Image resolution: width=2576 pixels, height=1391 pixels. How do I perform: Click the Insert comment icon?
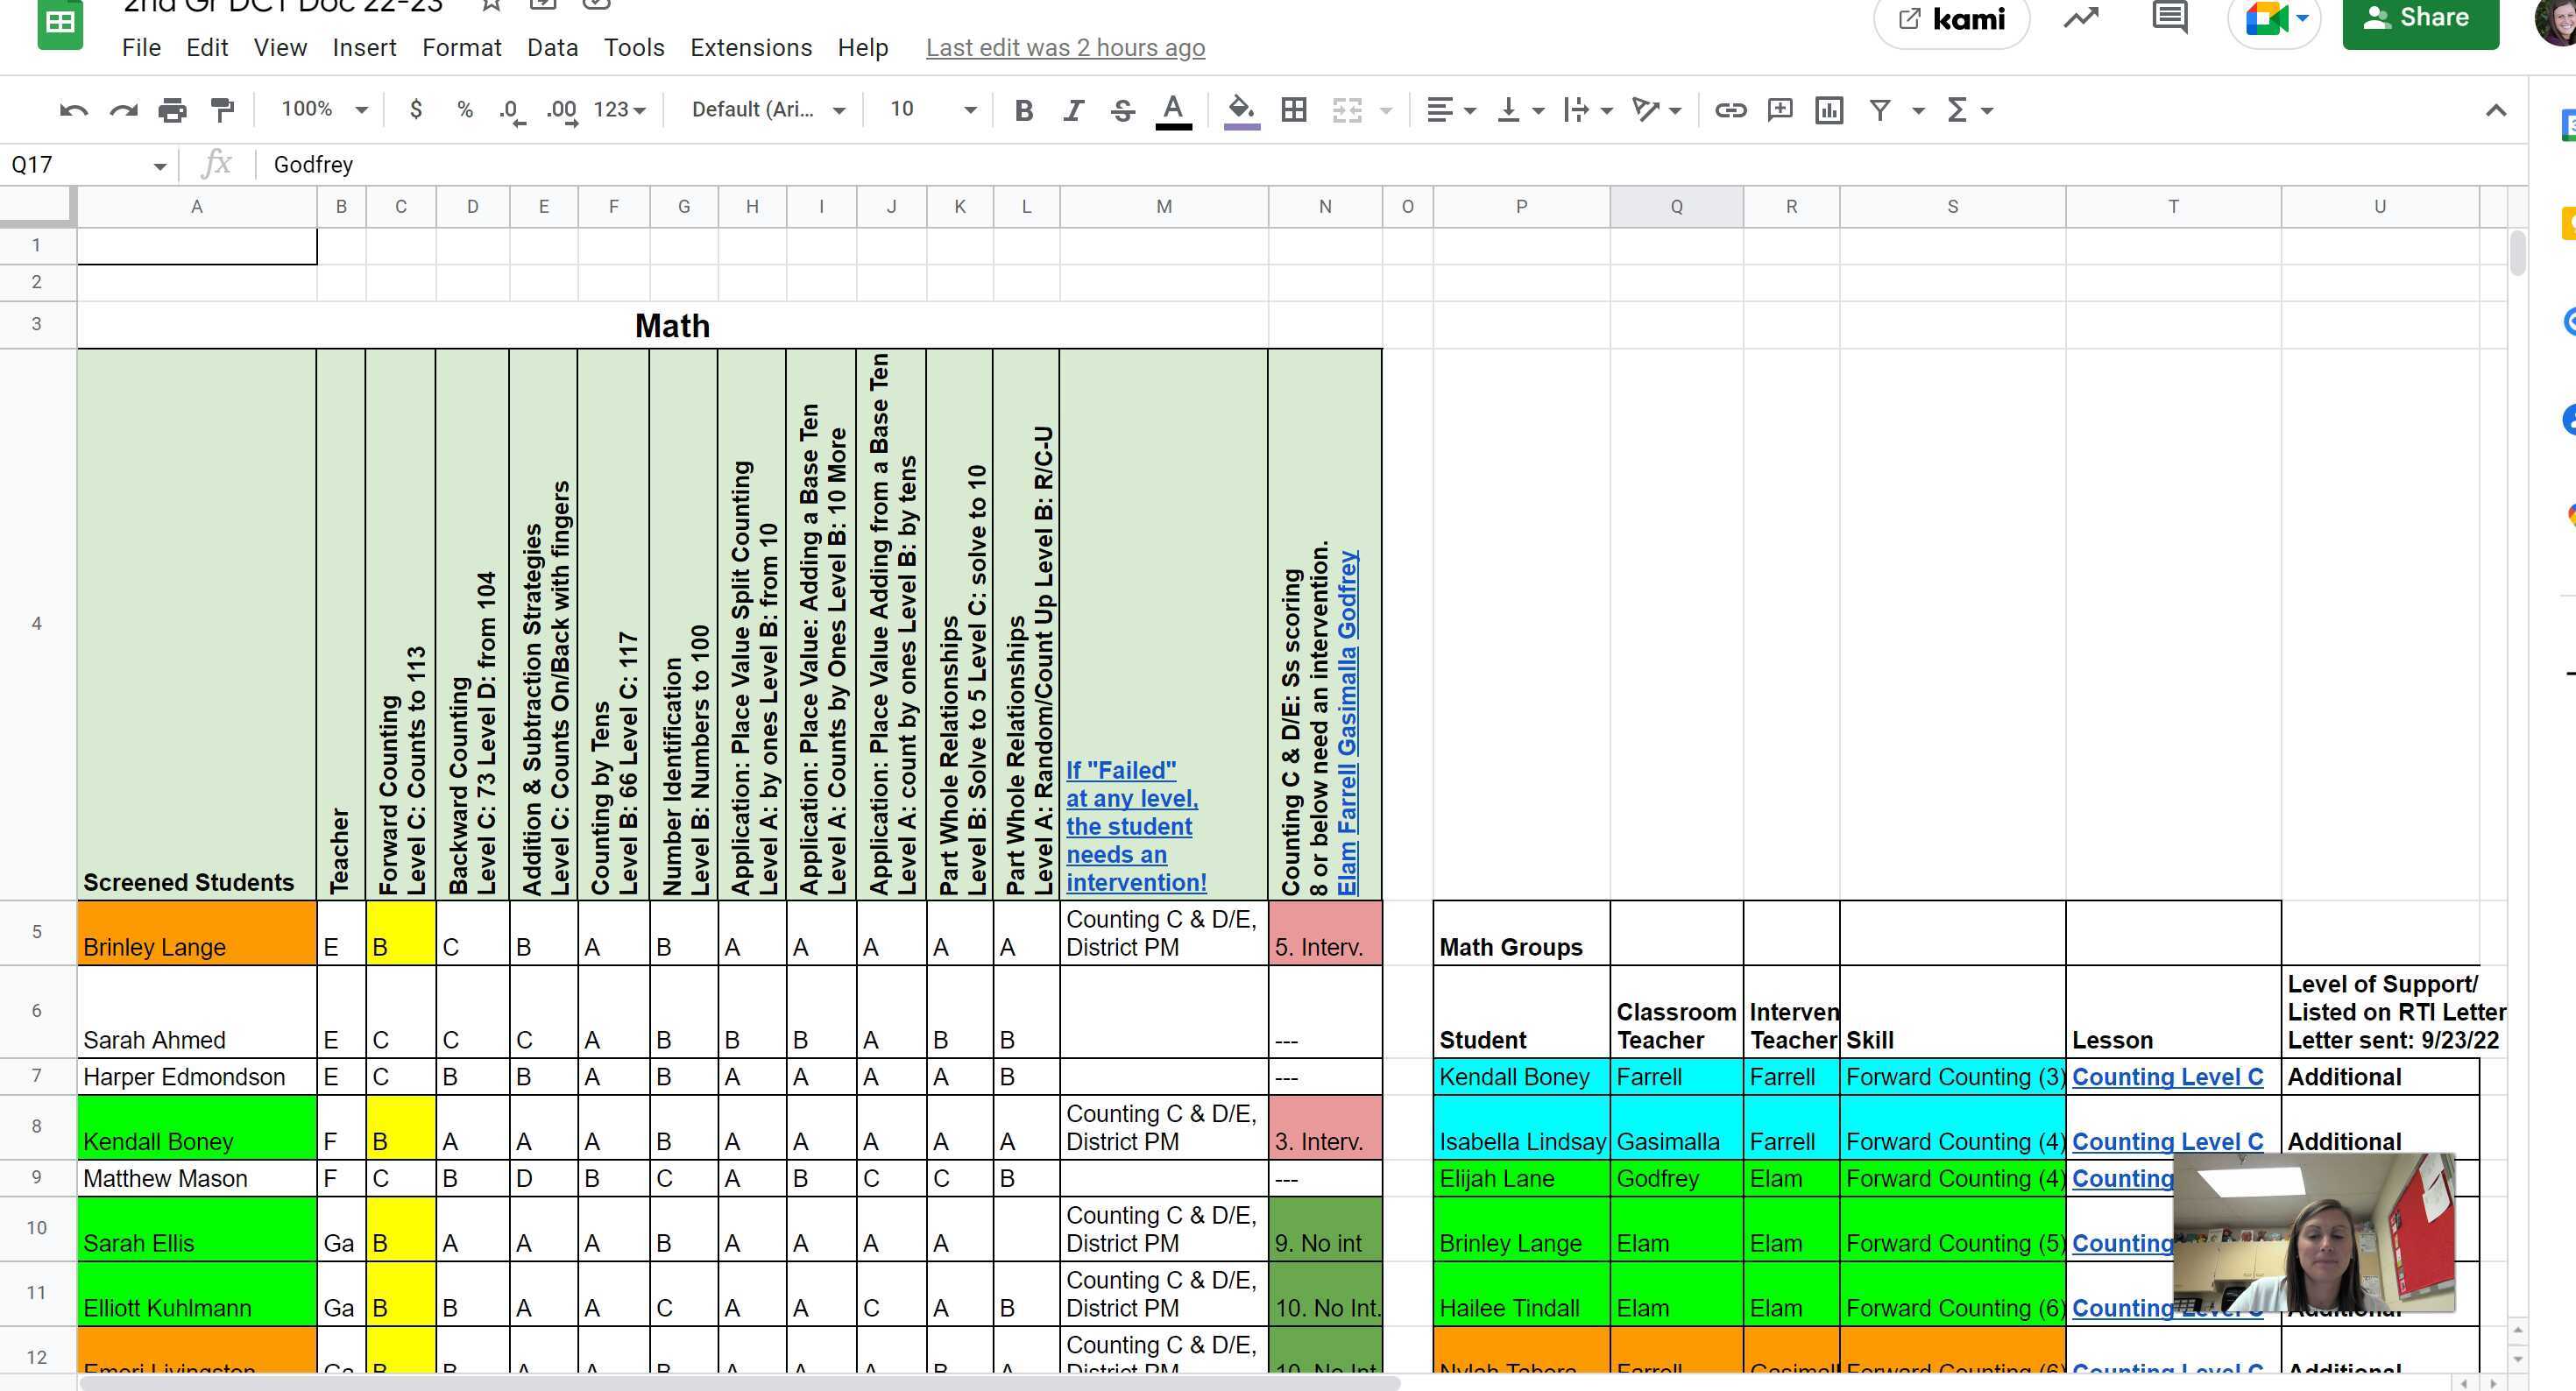point(1780,110)
